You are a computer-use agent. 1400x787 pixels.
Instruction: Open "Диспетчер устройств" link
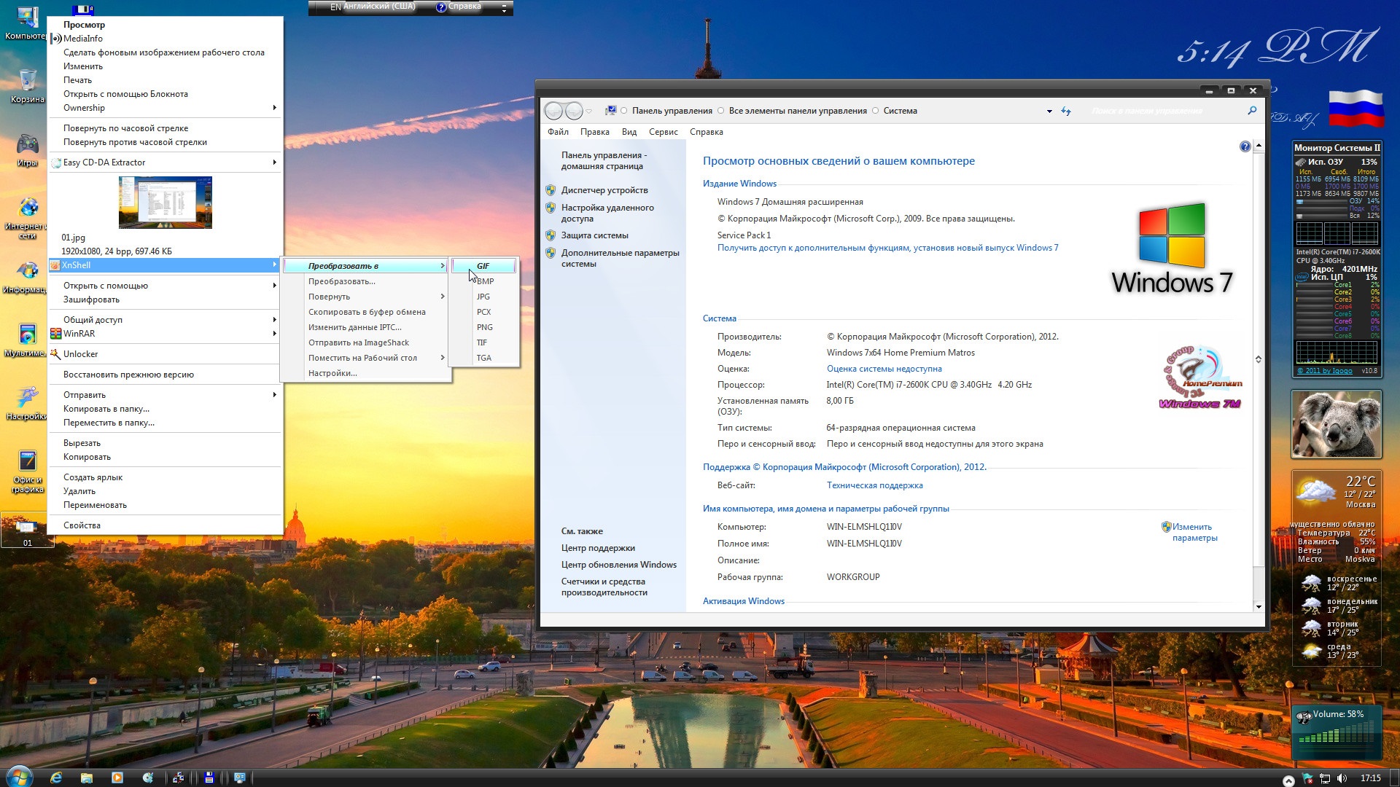coord(604,190)
